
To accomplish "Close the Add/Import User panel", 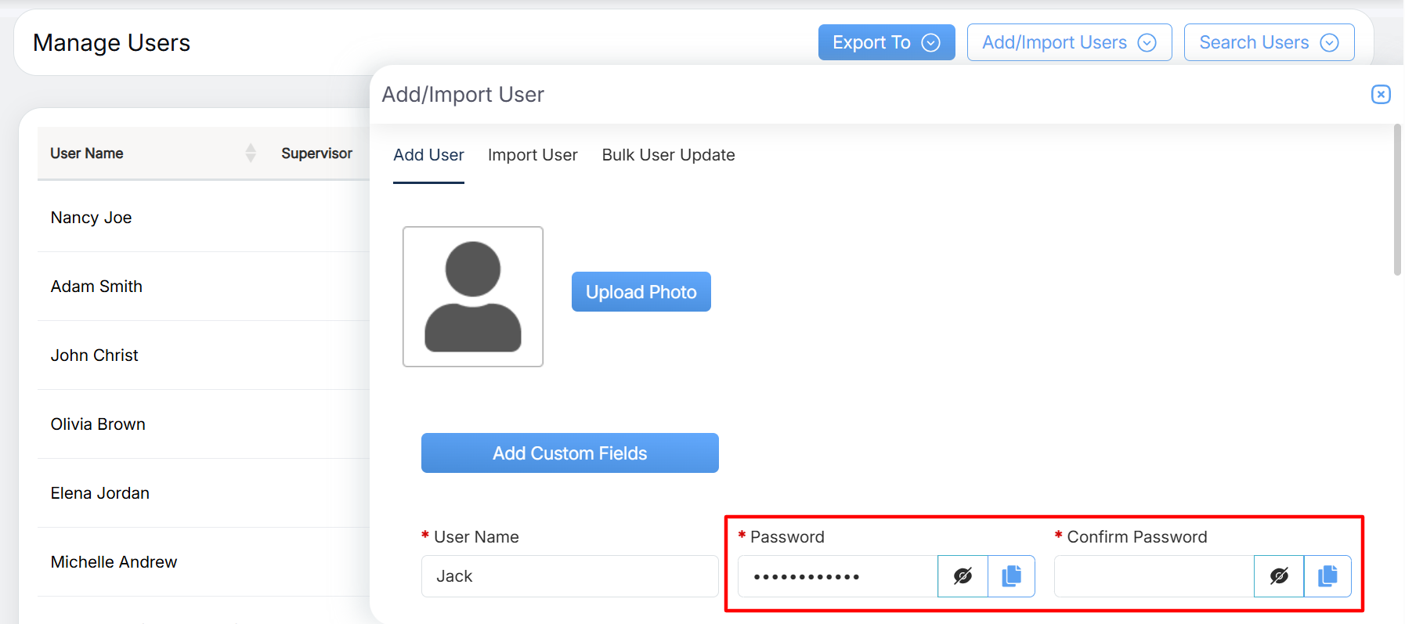I will pyautogui.click(x=1381, y=95).
